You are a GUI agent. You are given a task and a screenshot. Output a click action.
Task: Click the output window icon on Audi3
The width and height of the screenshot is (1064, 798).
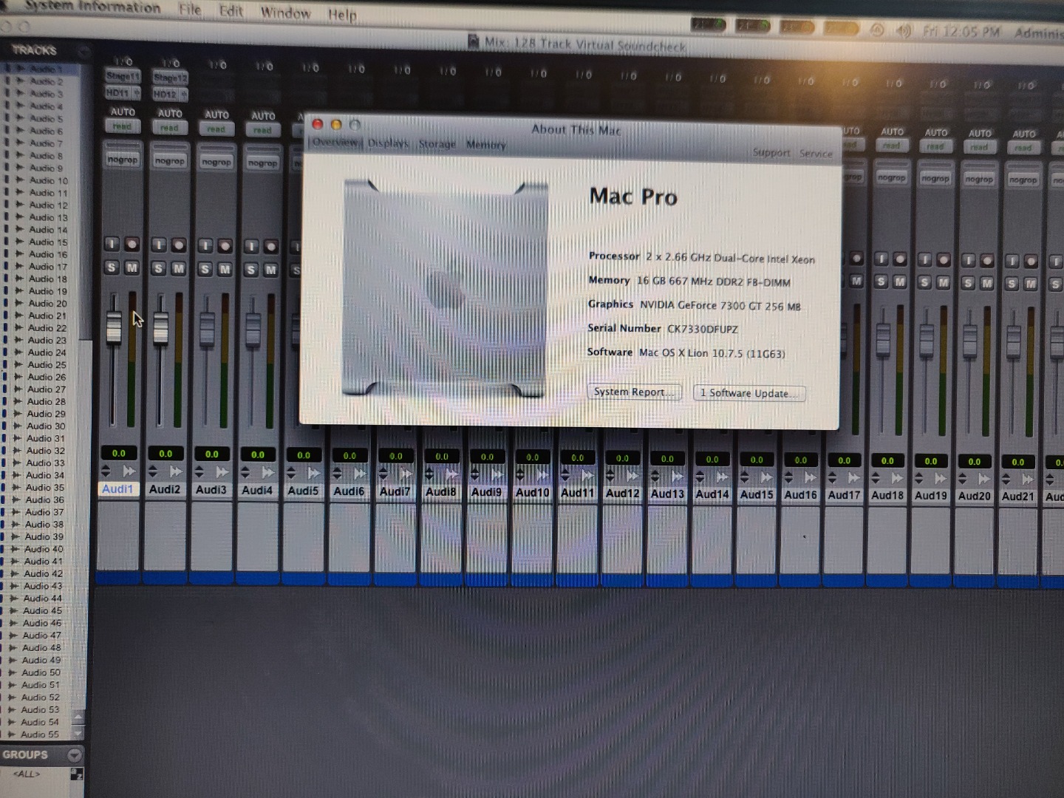(222, 471)
